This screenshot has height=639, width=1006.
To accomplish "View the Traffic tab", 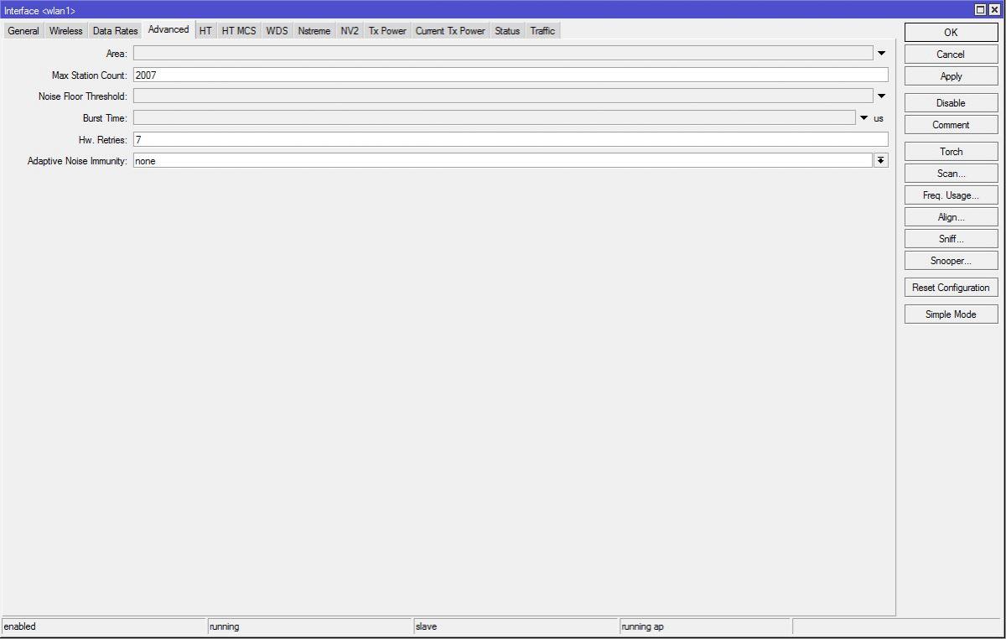I will point(542,31).
